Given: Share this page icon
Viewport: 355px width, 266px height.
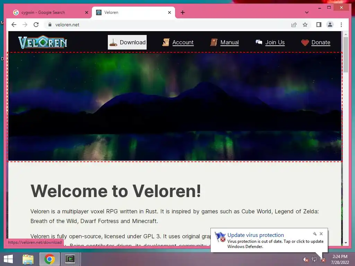Looking at the screenshot, I should tap(294, 25).
